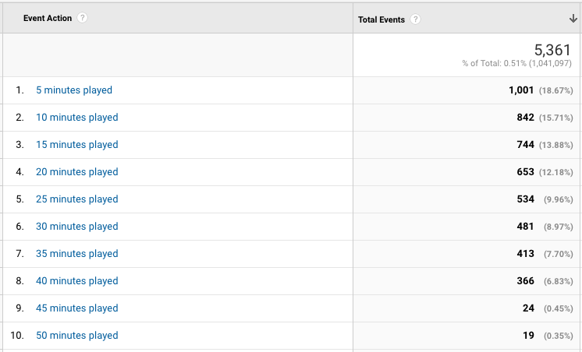Click the 24 events value in row 9
This screenshot has height=352, width=582.
[x=528, y=308]
